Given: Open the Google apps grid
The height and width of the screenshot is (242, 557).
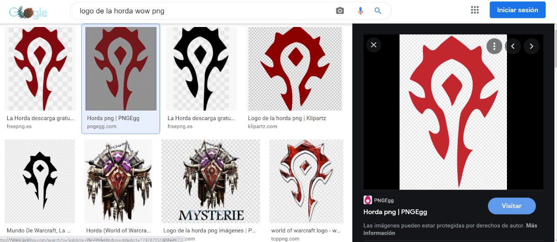Looking at the screenshot, I should (x=475, y=10).
